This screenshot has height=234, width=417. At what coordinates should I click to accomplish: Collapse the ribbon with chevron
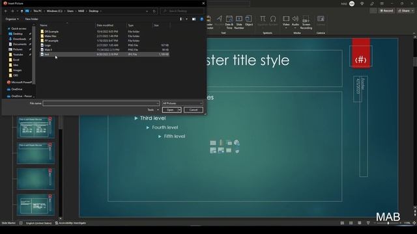click(414, 33)
